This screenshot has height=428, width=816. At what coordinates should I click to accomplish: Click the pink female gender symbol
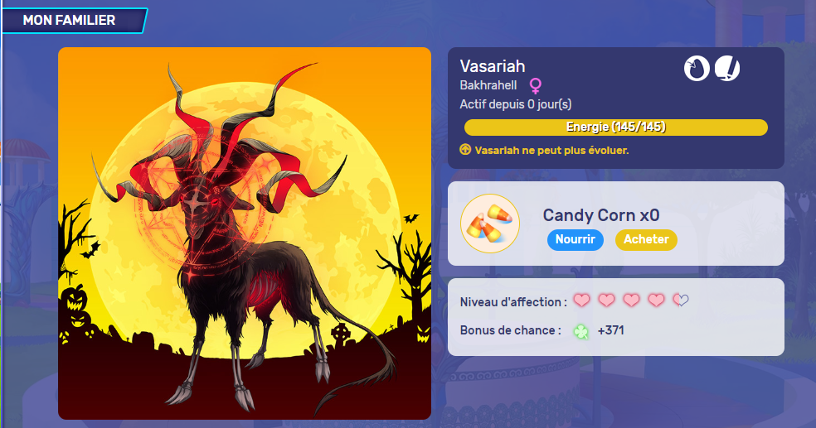535,85
